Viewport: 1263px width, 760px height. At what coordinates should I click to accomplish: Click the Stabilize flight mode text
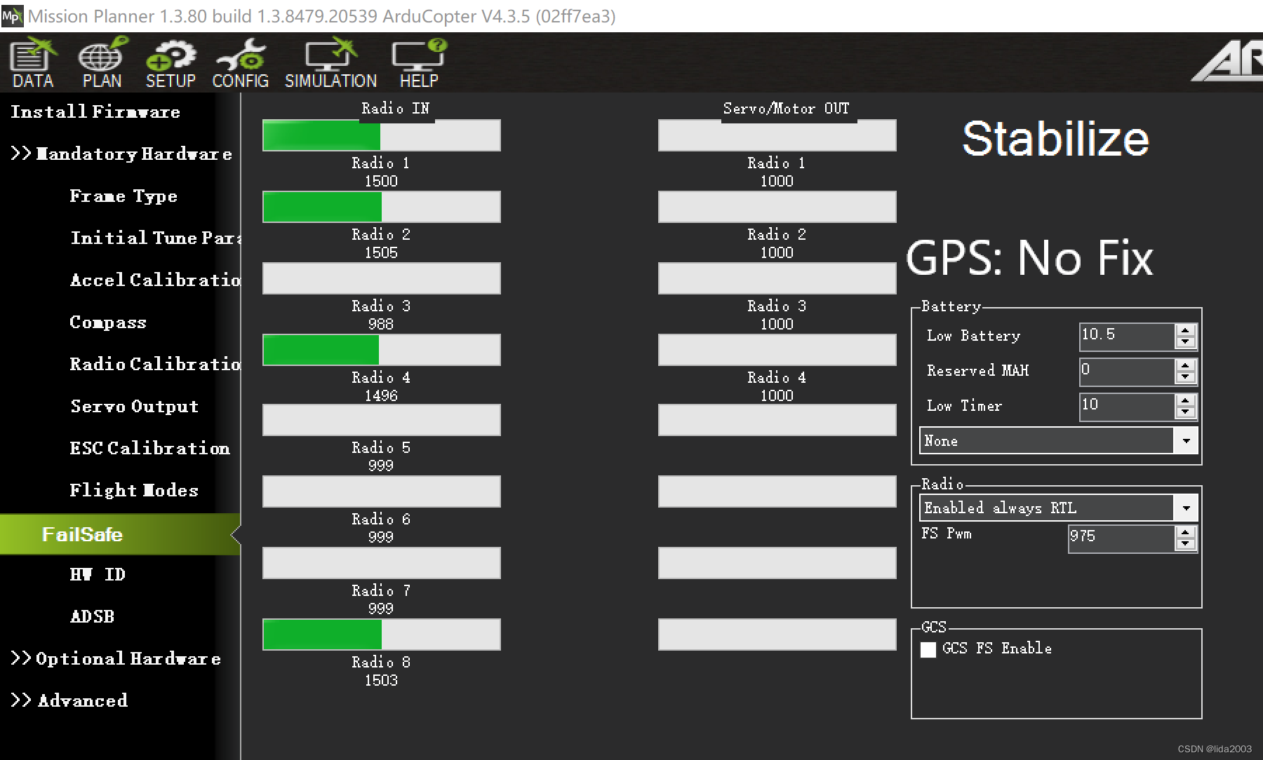coord(1056,138)
